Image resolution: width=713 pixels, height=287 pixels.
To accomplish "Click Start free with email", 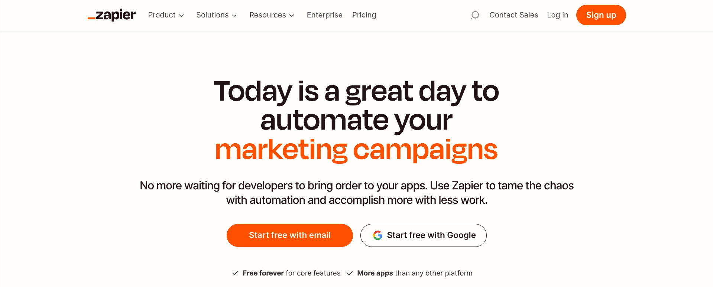I will click(289, 235).
